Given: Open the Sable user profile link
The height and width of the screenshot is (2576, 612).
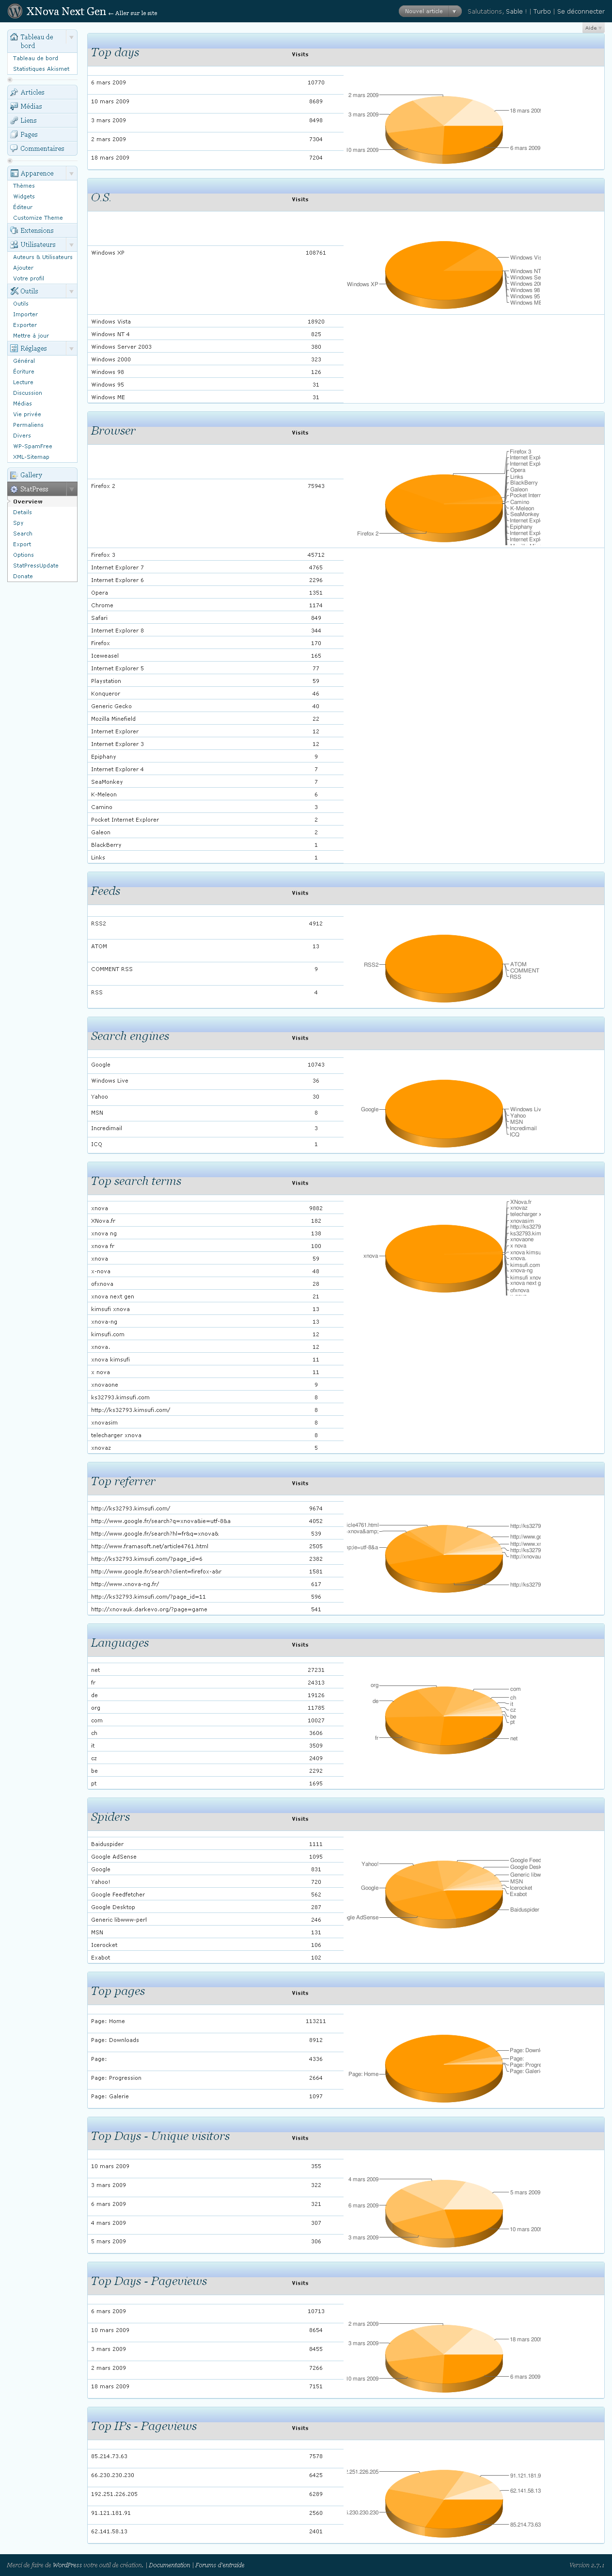Looking at the screenshot, I should [514, 11].
